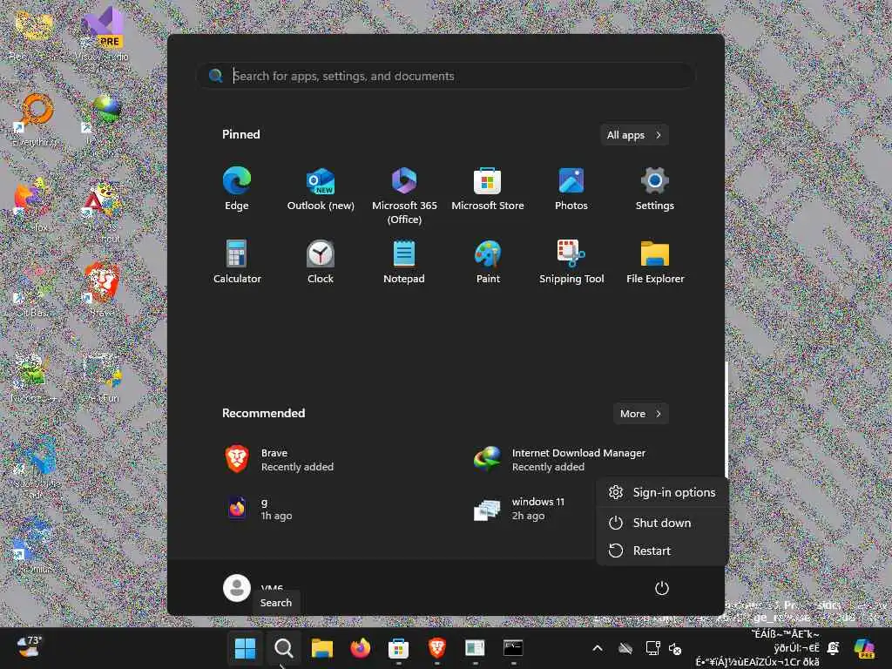This screenshot has height=669, width=892.
Task: Launch Outlook (new) pinned app
Action: coord(321,189)
